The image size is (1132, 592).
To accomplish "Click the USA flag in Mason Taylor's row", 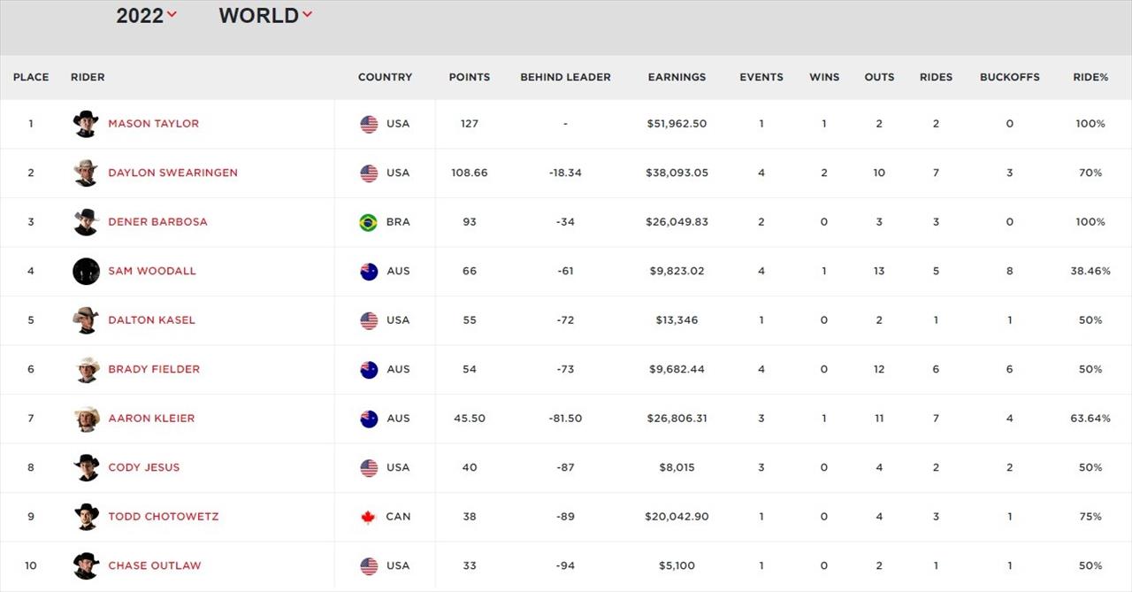I will tap(369, 125).
